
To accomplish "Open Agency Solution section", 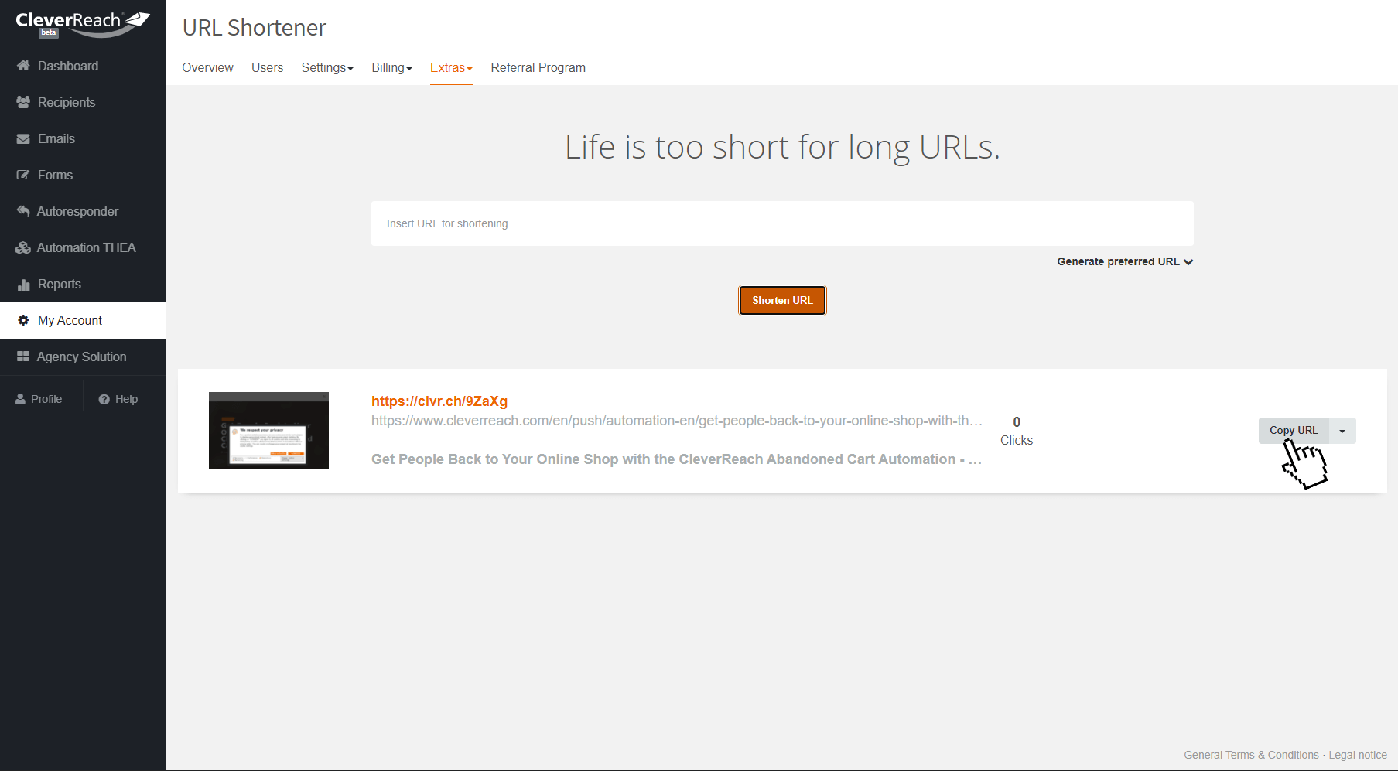I will point(83,357).
